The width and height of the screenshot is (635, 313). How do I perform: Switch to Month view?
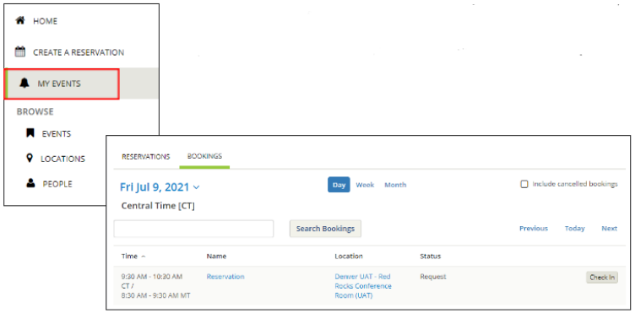click(x=395, y=185)
